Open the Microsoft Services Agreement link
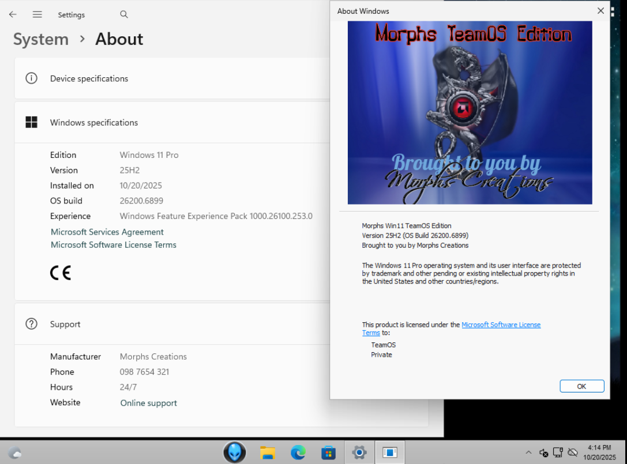This screenshot has height=464, width=627. click(107, 232)
